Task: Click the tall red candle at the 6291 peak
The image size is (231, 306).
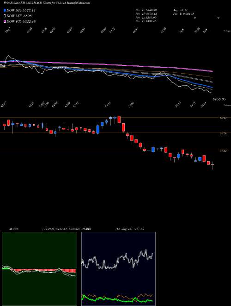Action: click(119, 120)
